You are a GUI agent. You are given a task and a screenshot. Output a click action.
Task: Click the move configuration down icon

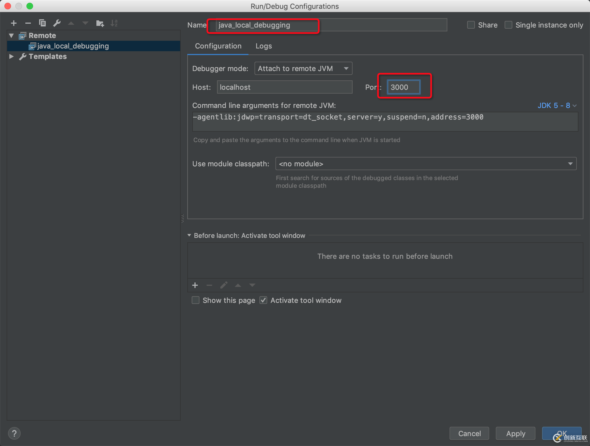85,23
